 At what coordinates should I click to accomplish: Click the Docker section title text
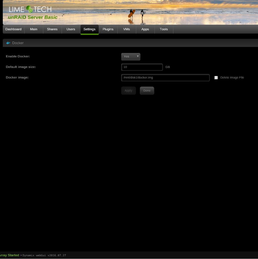pyautogui.click(x=18, y=43)
